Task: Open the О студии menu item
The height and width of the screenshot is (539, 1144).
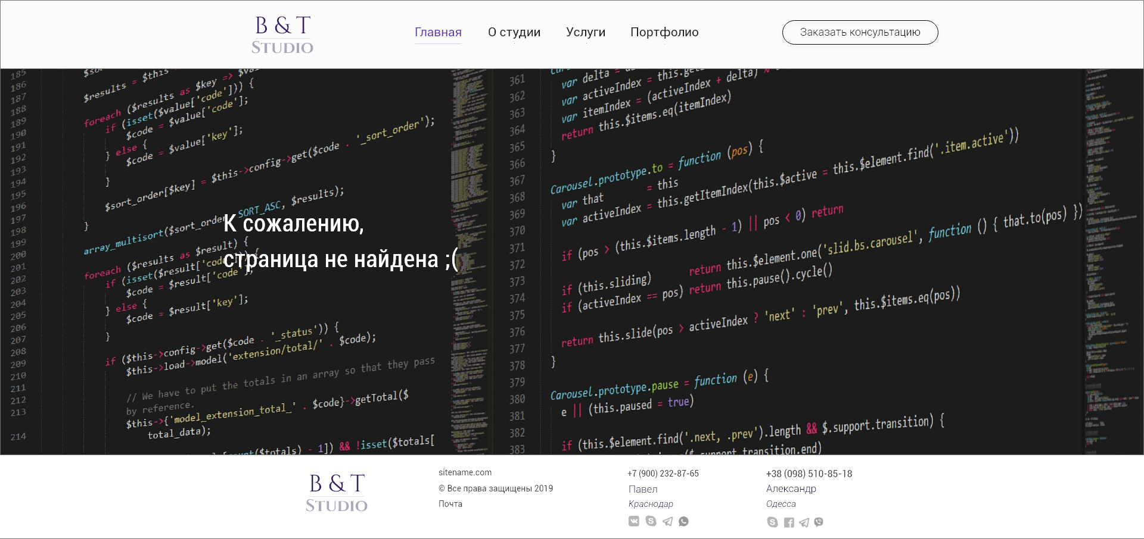Action: [514, 33]
